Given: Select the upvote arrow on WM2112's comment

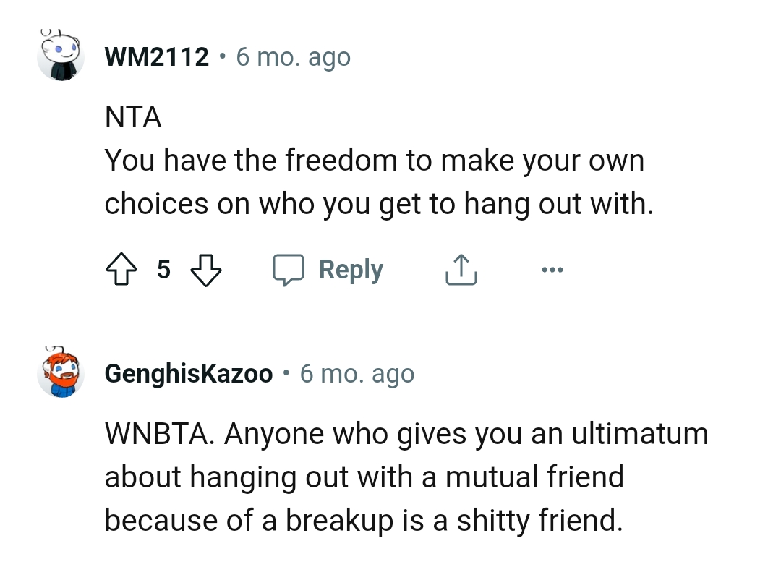Looking at the screenshot, I should (x=121, y=269).
